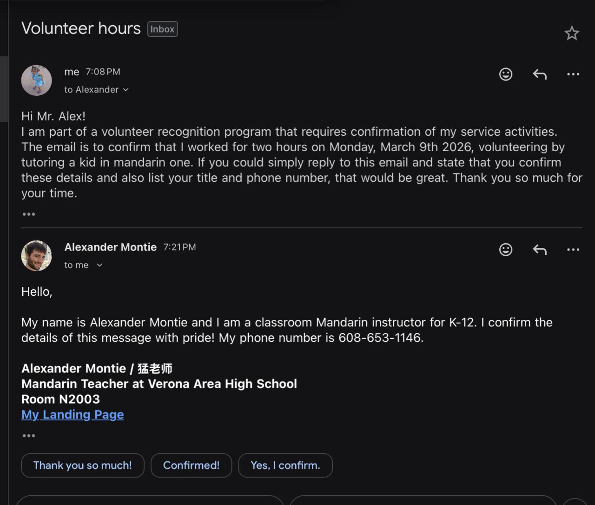Choose "Thank you so much!" smart reply
This screenshot has width=595, height=505.
(83, 465)
